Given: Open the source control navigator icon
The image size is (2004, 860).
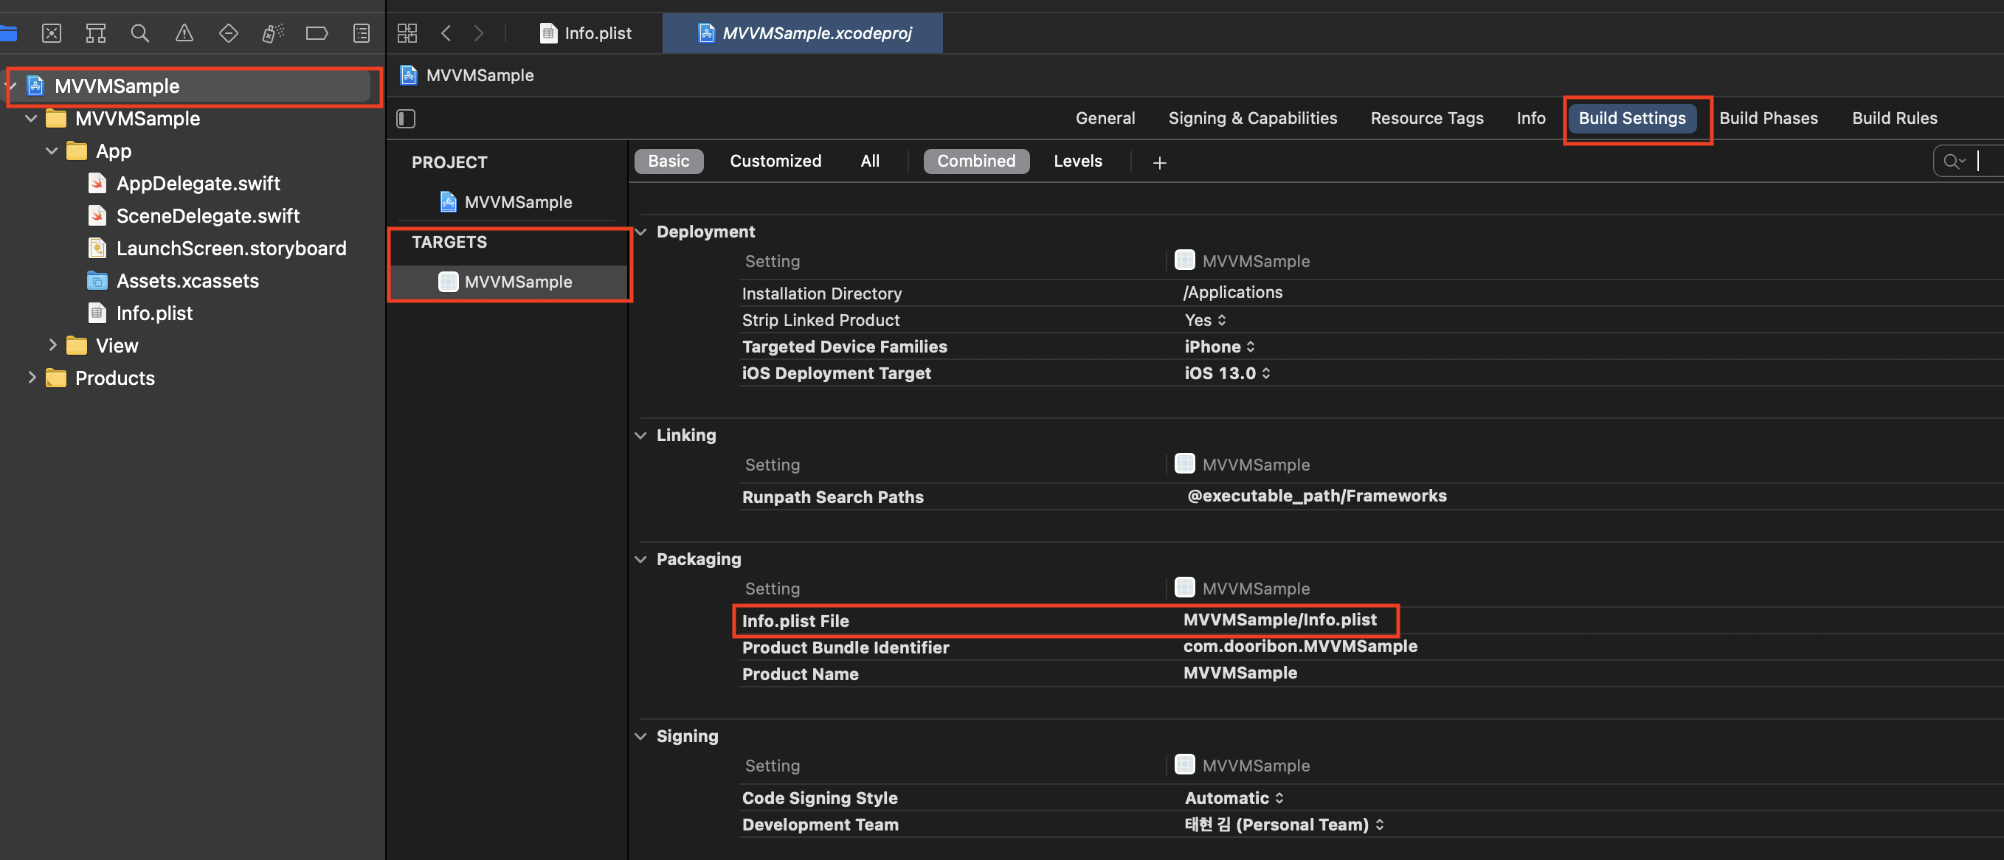Looking at the screenshot, I should [52, 32].
